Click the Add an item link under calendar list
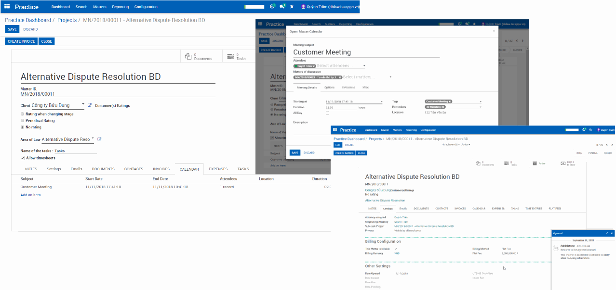Image resolution: width=616 pixels, height=290 pixels. tap(31, 194)
